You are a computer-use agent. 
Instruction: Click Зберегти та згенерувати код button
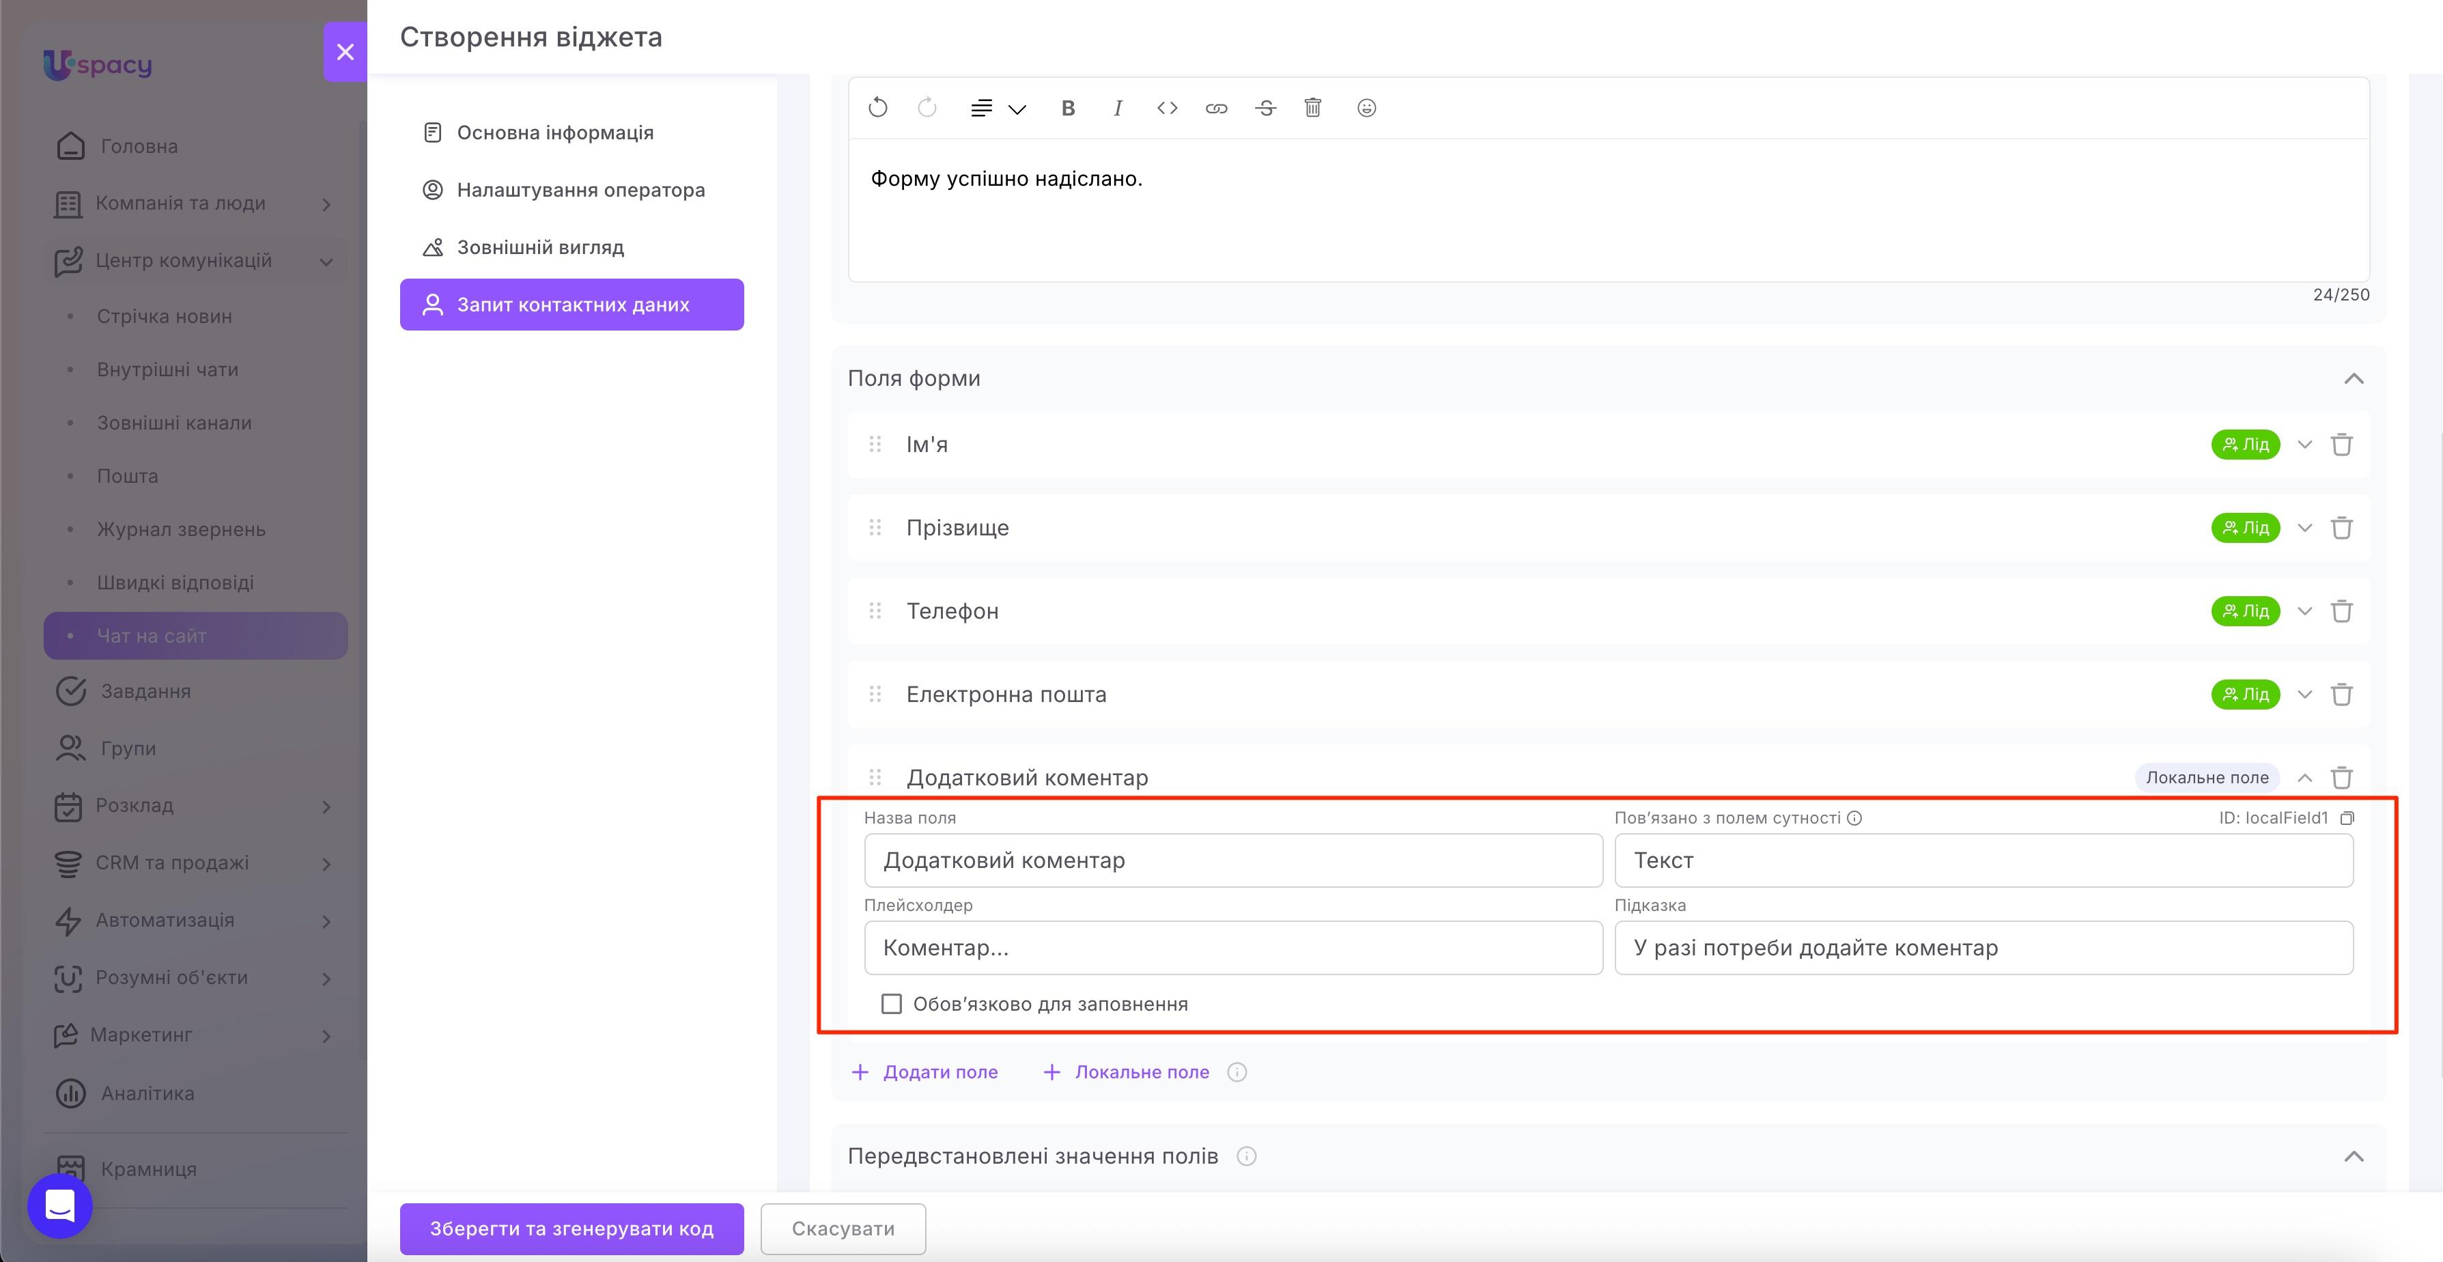pyautogui.click(x=572, y=1229)
